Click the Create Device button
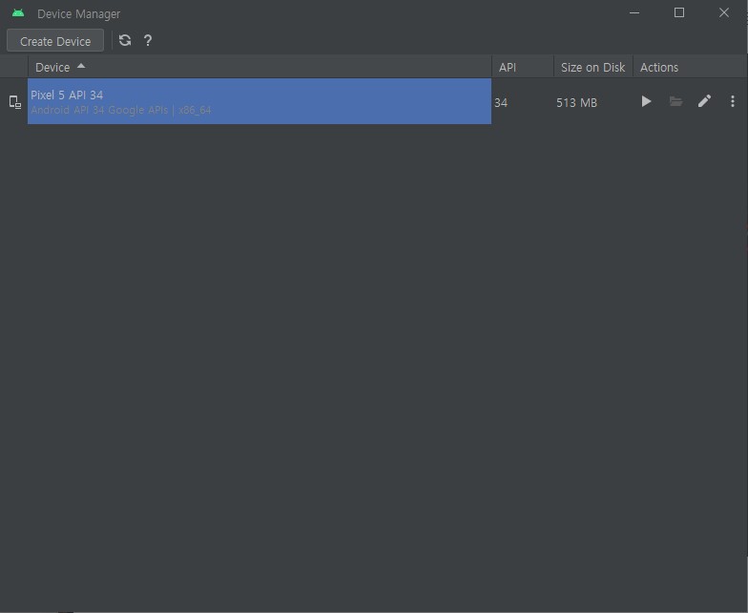Screen dimensions: 748x613 (x=55, y=41)
